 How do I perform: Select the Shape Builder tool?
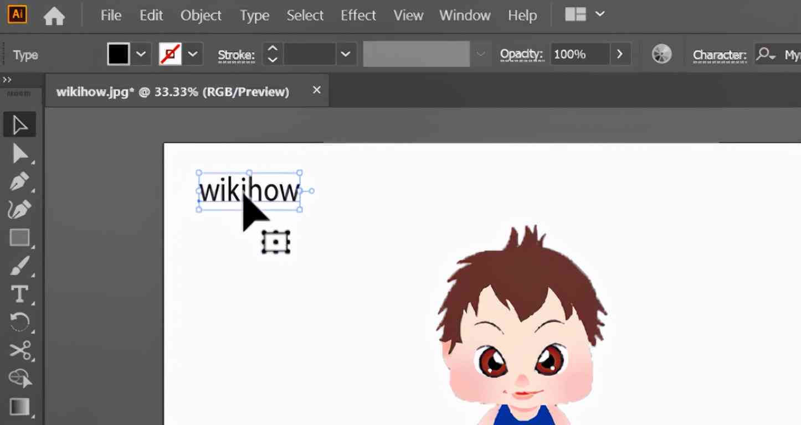coord(20,379)
